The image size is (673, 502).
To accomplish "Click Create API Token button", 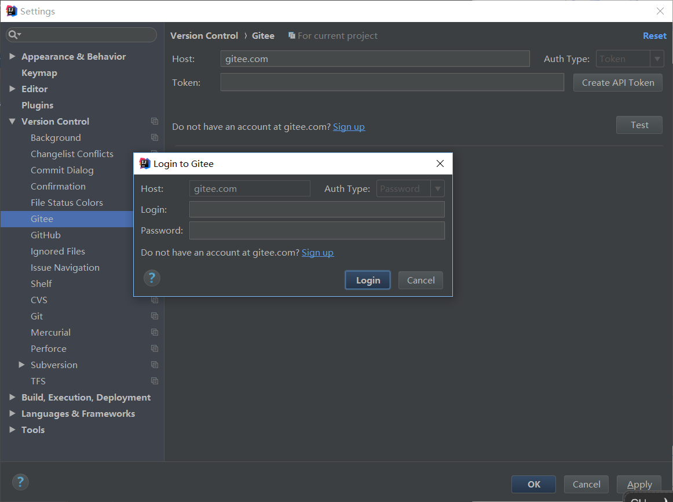I will pyautogui.click(x=617, y=82).
